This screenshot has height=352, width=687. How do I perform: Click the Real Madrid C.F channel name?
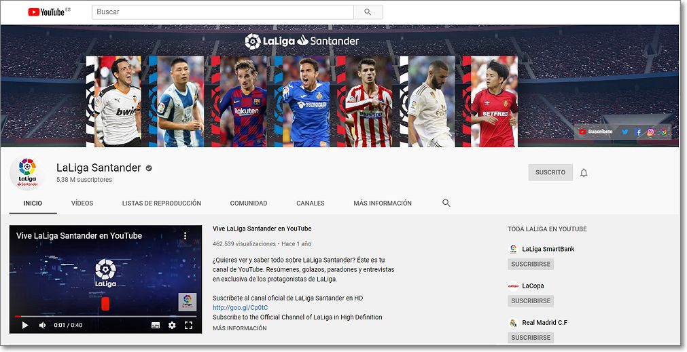544,322
